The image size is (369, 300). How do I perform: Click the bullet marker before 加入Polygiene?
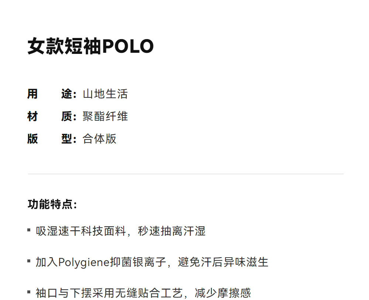pos(29,261)
